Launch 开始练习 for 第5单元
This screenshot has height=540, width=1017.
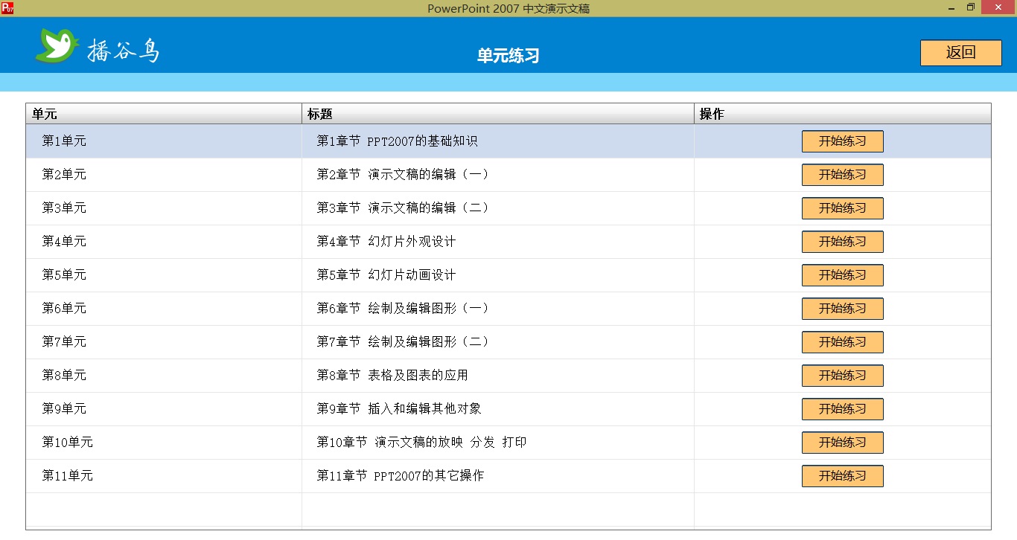tap(842, 275)
